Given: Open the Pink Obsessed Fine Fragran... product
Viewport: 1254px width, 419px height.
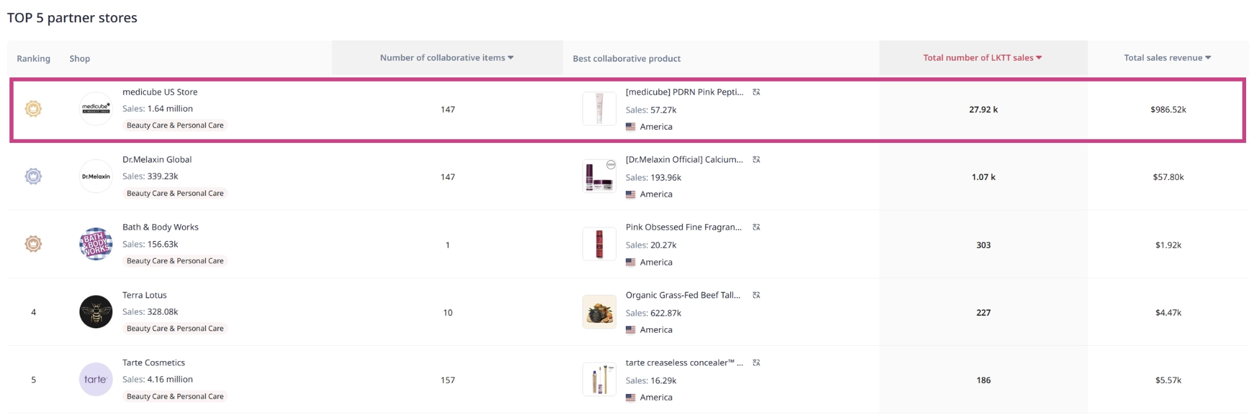Looking at the screenshot, I should [683, 227].
